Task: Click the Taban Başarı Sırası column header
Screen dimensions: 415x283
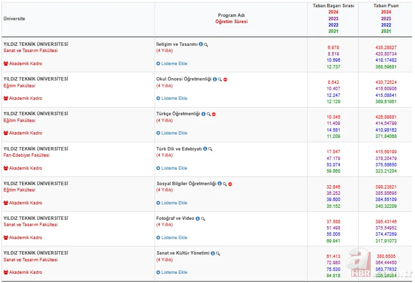Action: (333, 6)
